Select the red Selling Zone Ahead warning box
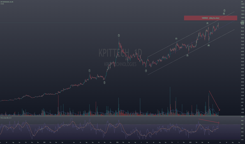Screen dimensions: 245x144 211,18
